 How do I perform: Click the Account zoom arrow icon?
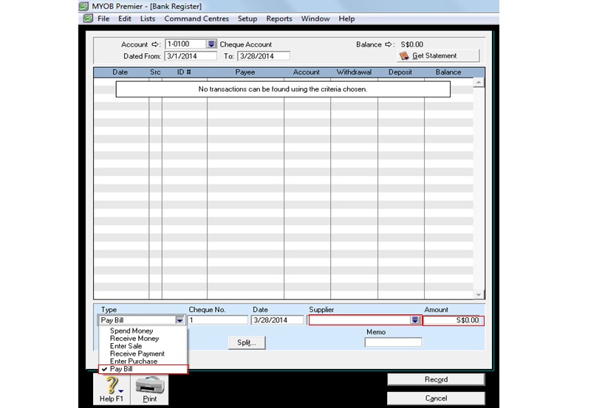(x=155, y=44)
